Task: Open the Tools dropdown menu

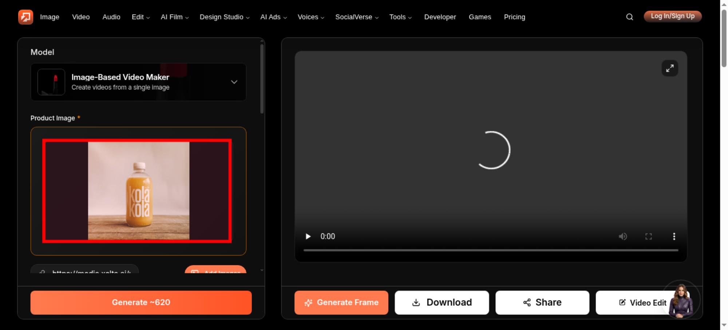Action: (400, 17)
